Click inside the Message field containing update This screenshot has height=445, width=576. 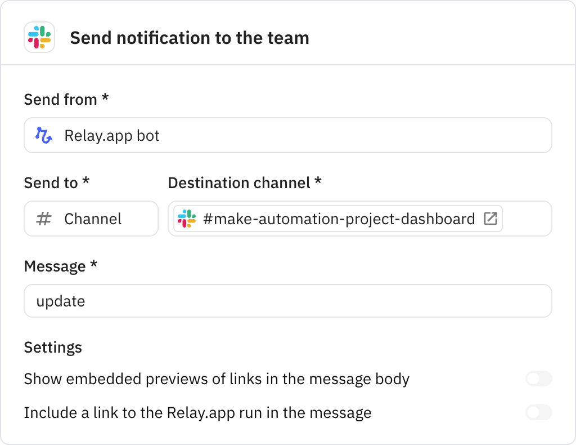(288, 301)
